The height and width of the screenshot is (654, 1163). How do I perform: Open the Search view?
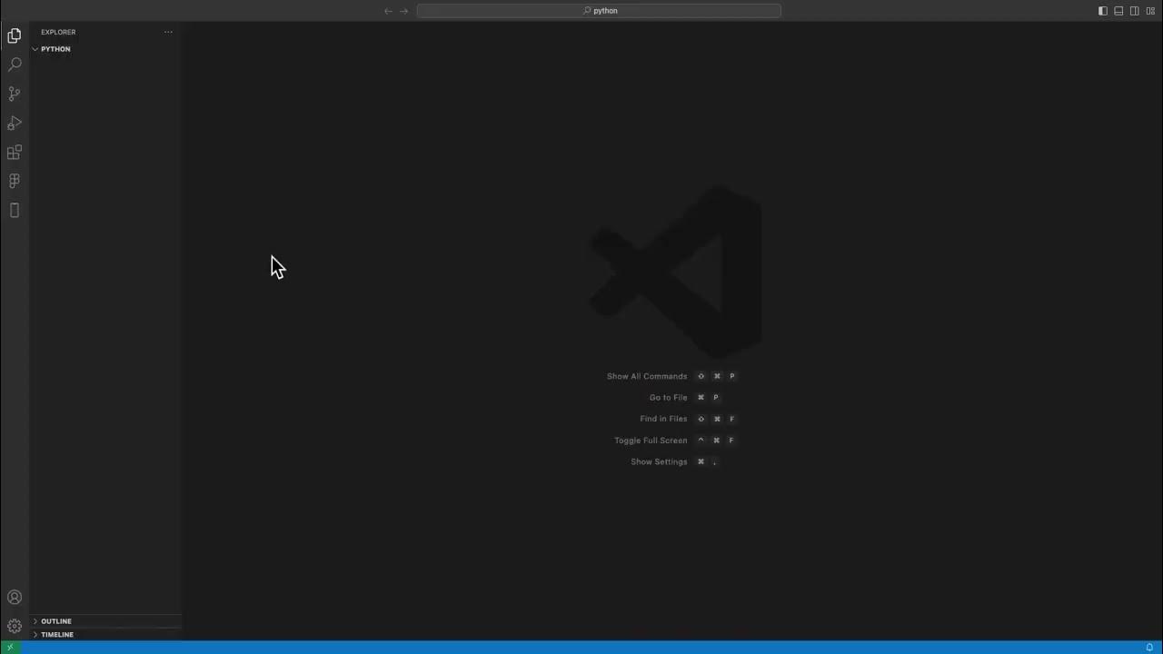tap(14, 64)
